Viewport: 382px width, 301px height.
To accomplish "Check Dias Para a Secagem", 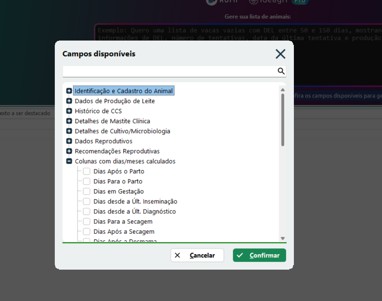I will coord(87,221).
